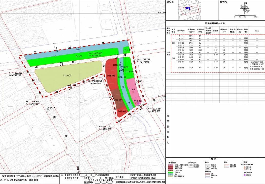Click the D1B-10 green parcel label
The height and width of the screenshot is (184, 265).
click(x=130, y=72)
